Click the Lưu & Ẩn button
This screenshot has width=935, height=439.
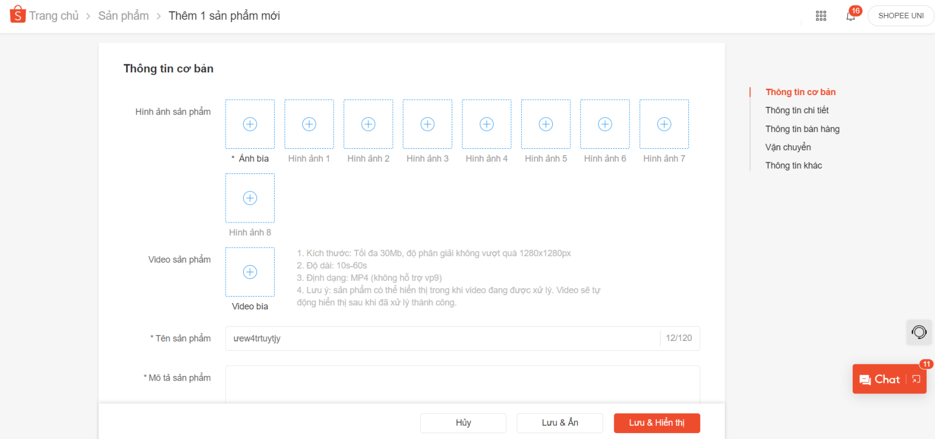(x=560, y=423)
